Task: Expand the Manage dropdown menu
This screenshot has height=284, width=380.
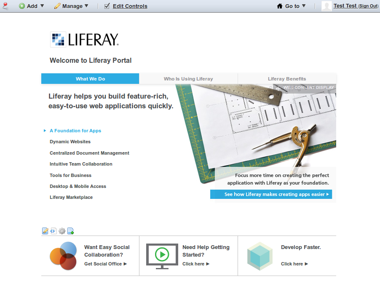Action: [x=71, y=6]
